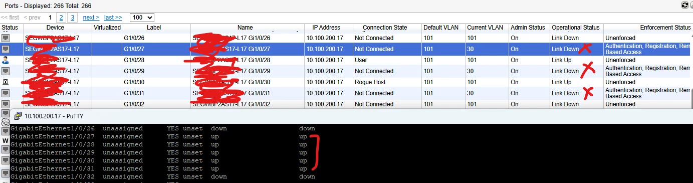Select the G1/0/28 label cell
The image size is (693, 183).
tap(133, 60)
